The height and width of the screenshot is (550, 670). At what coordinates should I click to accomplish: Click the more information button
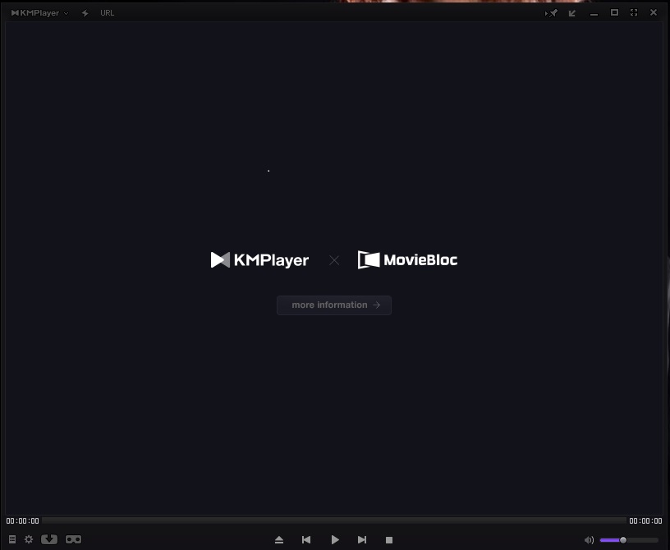[x=334, y=305]
